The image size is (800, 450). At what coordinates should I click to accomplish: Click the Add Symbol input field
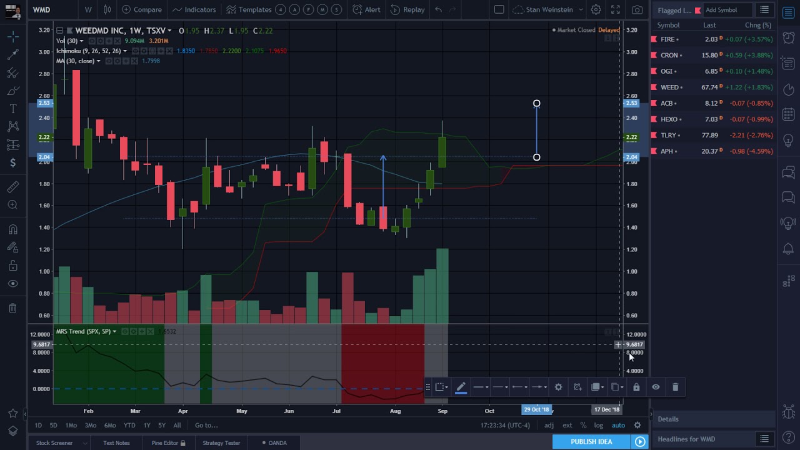point(727,10)
